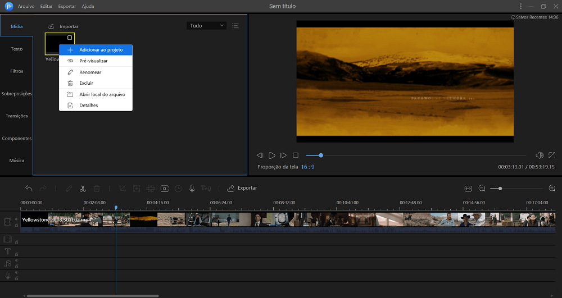Click the overlay video track film icon
562x298 pixels.
tap(7, 239)
